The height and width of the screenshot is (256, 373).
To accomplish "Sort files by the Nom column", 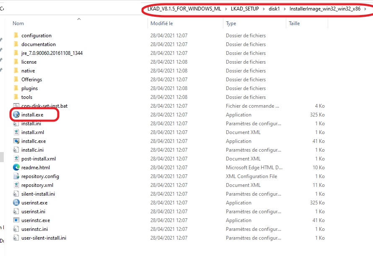I will click(18, 23).
